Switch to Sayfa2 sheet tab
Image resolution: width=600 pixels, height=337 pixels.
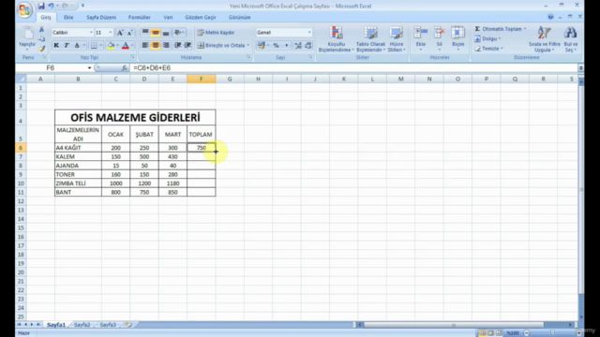pos(82,325)
